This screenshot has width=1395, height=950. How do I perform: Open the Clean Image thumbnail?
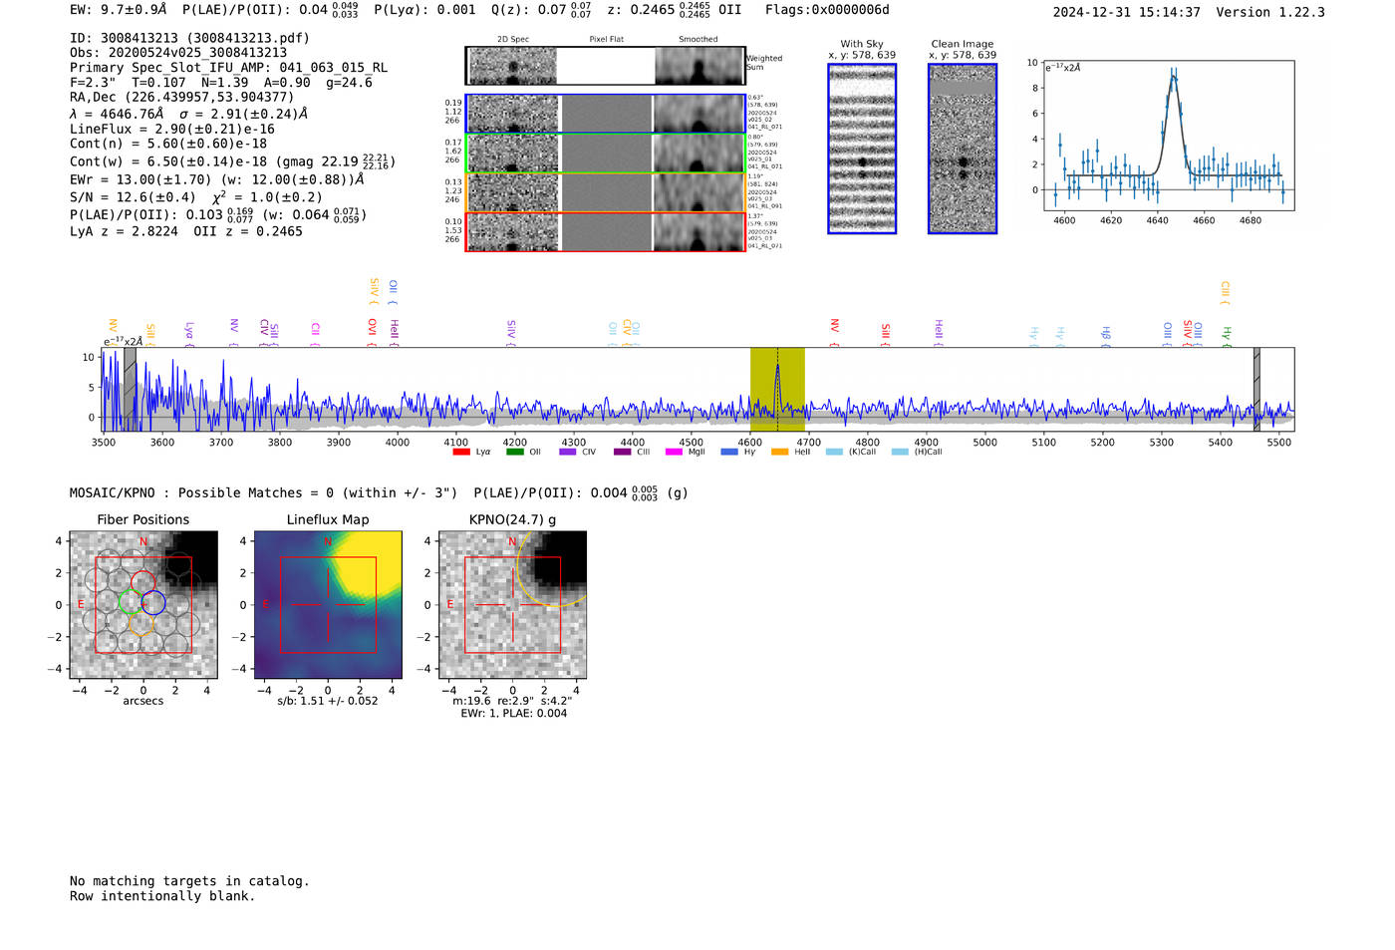[x=963, y=149]
